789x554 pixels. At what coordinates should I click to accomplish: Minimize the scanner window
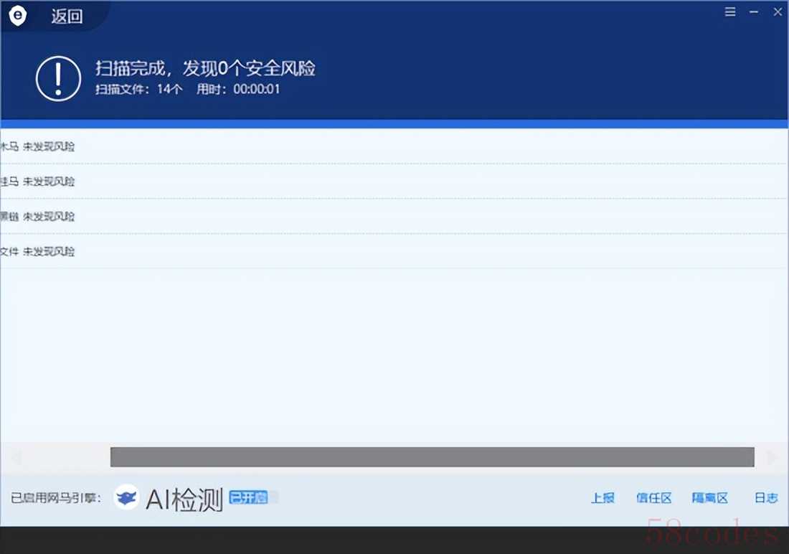pos(754,11)
